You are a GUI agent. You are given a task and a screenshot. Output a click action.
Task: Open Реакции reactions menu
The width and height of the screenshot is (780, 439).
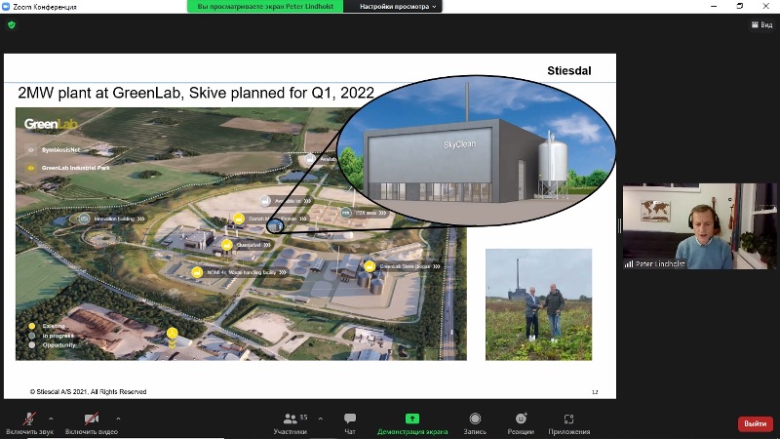tap(521, 423)
